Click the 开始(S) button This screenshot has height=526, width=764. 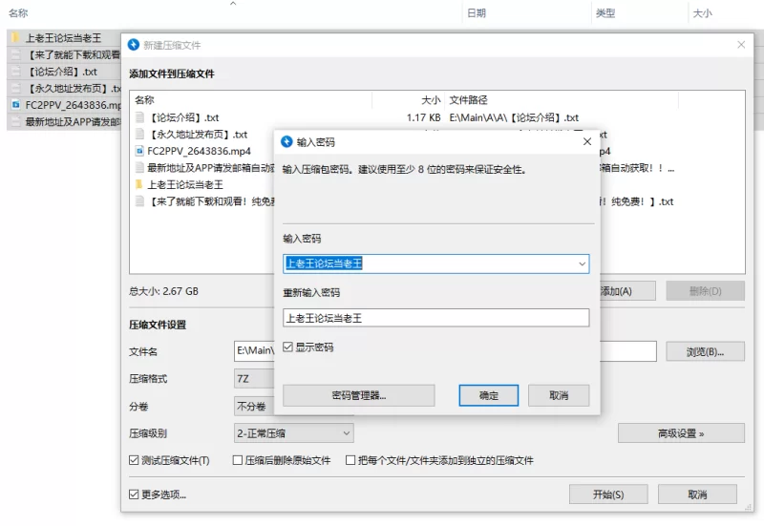pos(608,494)
